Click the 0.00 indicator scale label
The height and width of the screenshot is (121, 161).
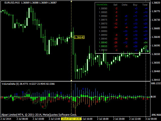(x=153, y=97)
